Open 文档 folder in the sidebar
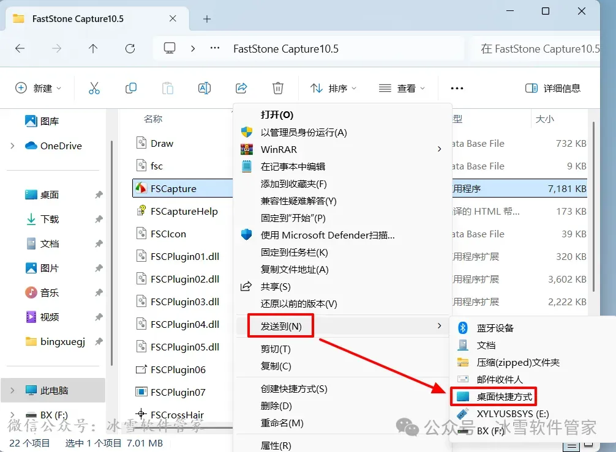This screenshot has height=452, width=616. coord(42,243)
